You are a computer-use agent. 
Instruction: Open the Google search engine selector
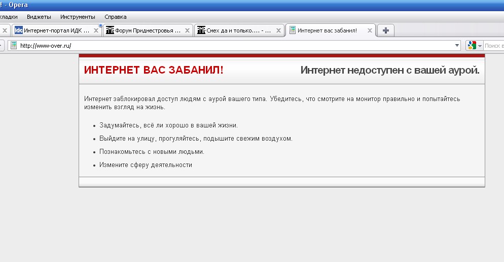pyautogui.click(x=475, y=46)
